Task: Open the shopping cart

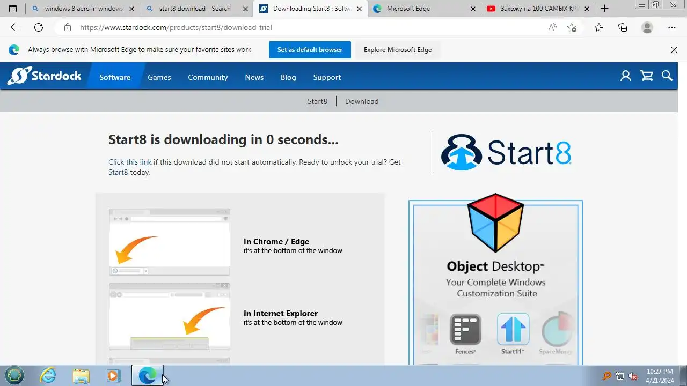Action: [647, 76]
